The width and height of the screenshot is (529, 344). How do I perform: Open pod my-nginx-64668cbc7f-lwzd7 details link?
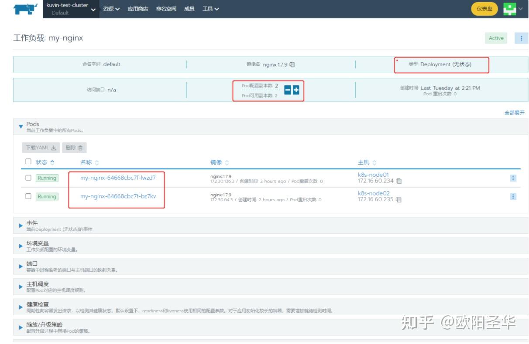(119, 177)
